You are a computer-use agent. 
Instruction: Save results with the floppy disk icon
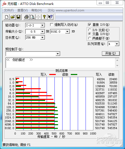(x=18, y=17)
